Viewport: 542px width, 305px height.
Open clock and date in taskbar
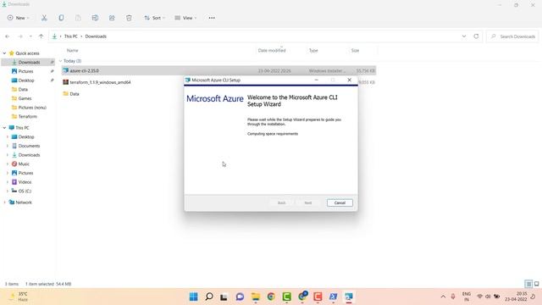click(x=516, y=297)
